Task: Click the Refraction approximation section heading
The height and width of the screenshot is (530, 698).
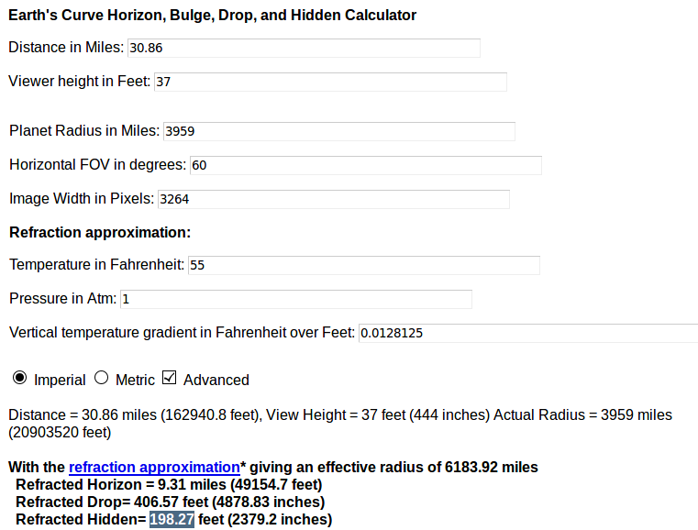Action: 100,233
